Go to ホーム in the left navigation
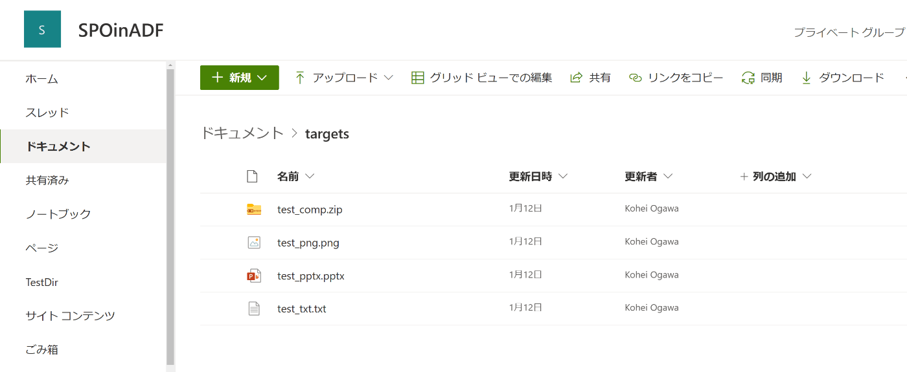 click(42, 79)
